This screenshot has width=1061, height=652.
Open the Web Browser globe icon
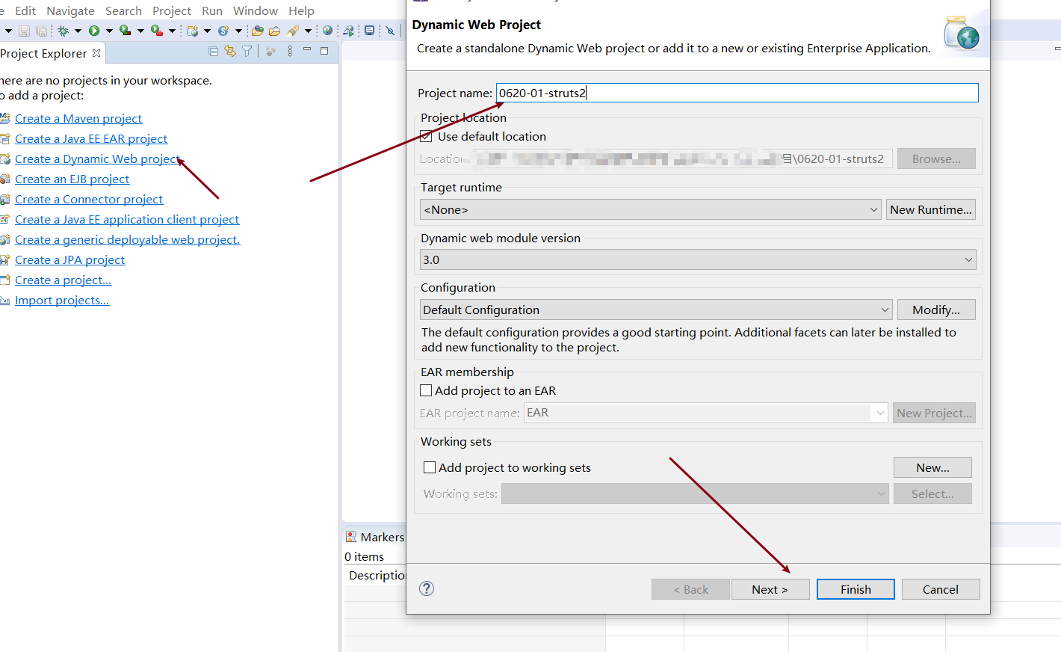click(327, 31)
